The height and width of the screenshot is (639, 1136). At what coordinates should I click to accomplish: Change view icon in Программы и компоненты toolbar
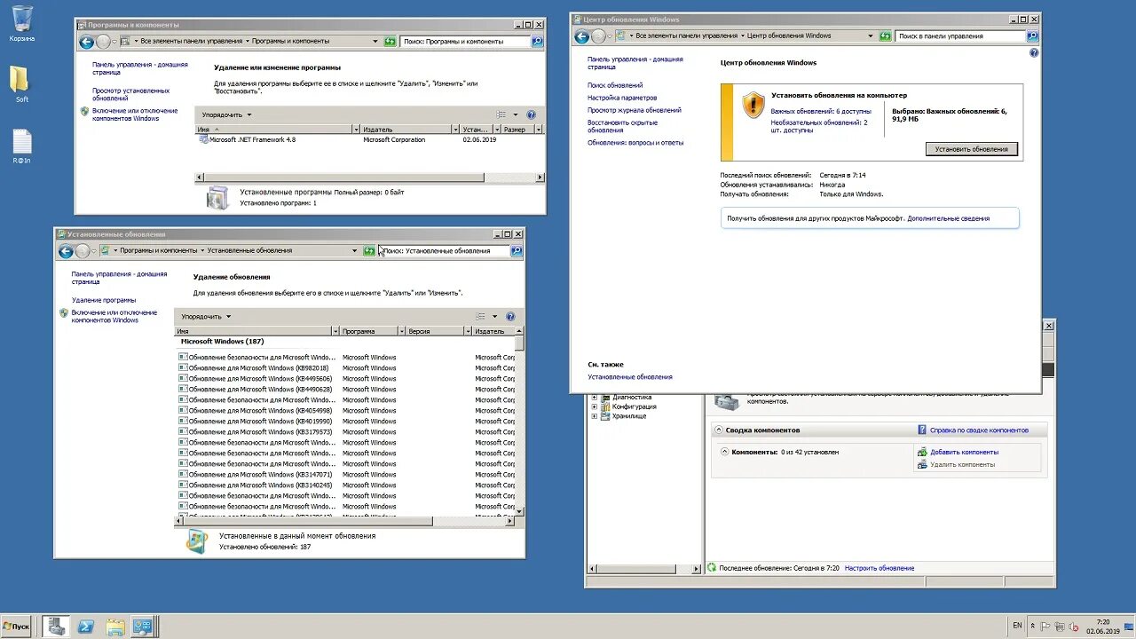[501, 114]
